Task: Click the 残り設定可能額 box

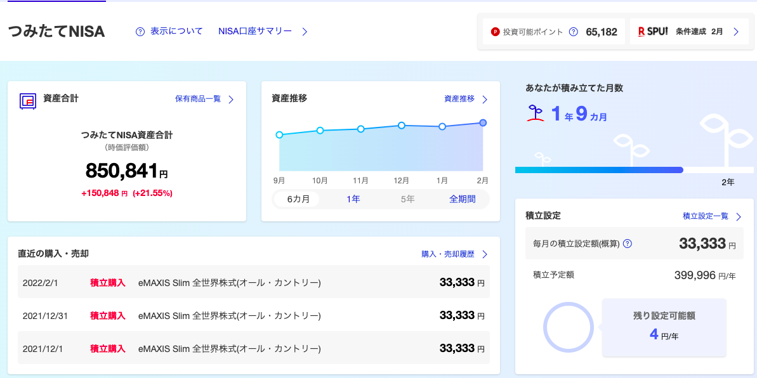Action: [664, 327]
